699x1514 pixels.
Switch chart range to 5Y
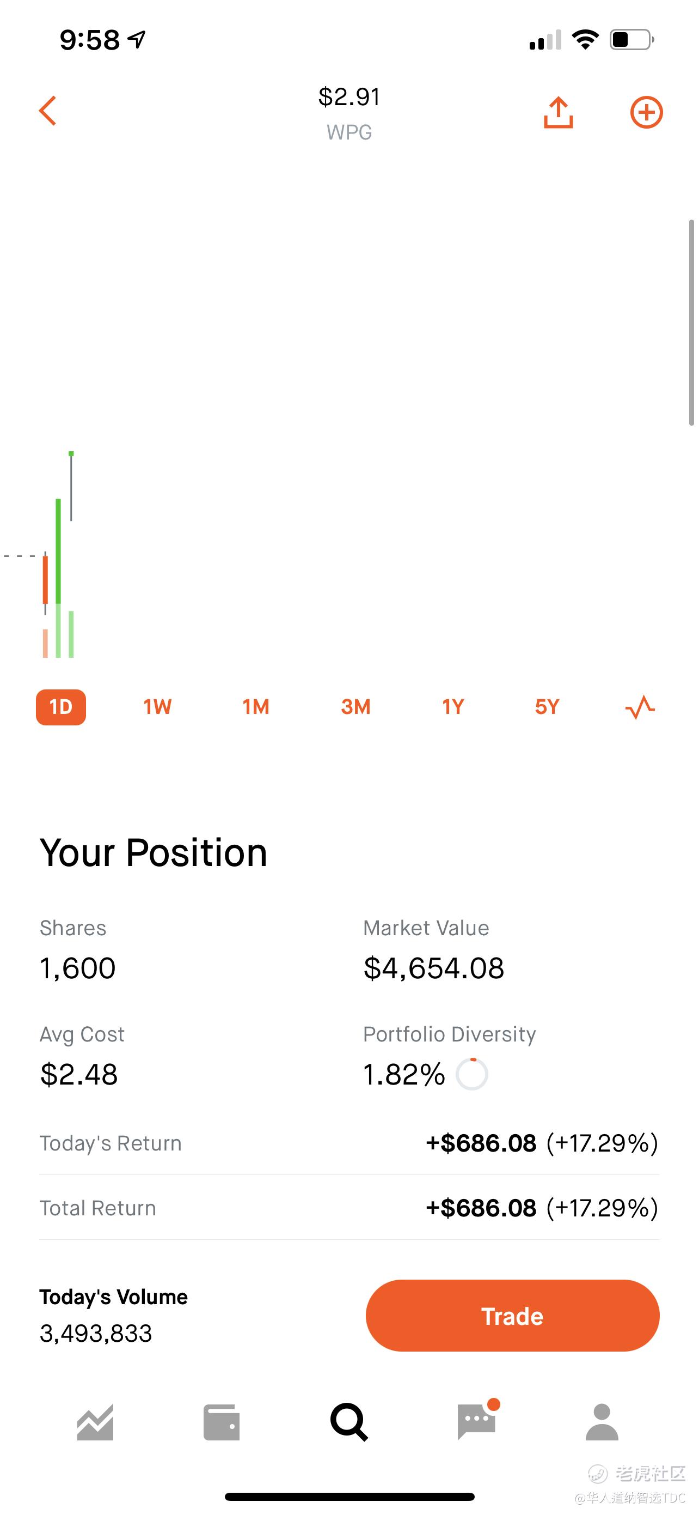pyautogui.click(x=547, y=707)
